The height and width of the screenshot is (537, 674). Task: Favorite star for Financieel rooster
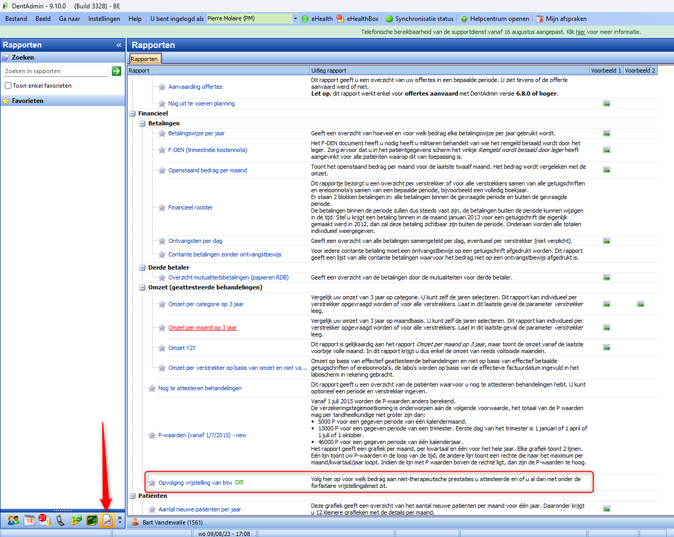pos(162,207)
